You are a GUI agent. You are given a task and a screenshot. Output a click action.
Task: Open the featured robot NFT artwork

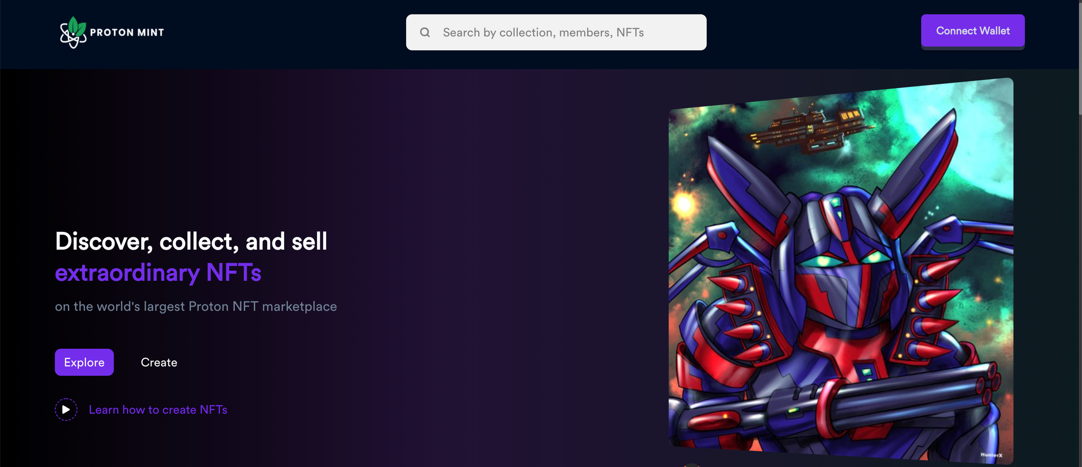(x=841, y=271)
